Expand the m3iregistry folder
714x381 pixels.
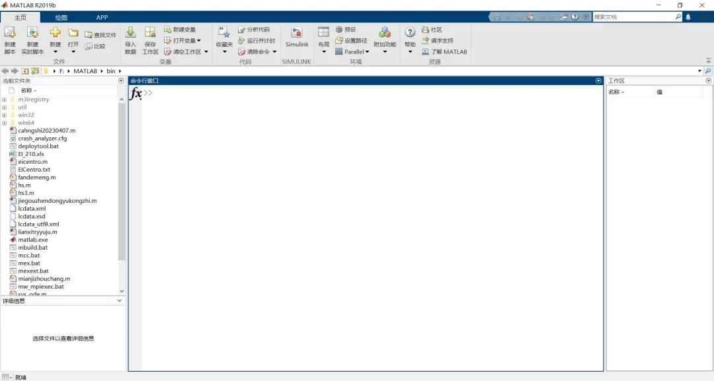coord(4,100)
